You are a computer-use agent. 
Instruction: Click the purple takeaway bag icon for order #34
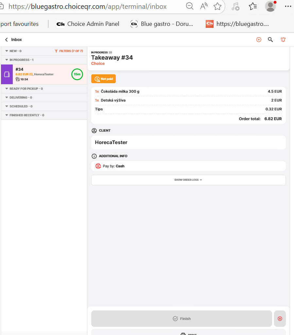[7, 74]
